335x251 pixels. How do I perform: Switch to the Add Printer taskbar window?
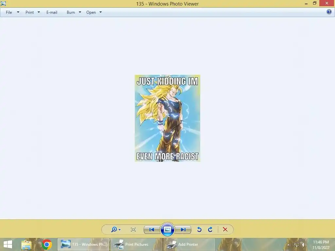point(189,244)
